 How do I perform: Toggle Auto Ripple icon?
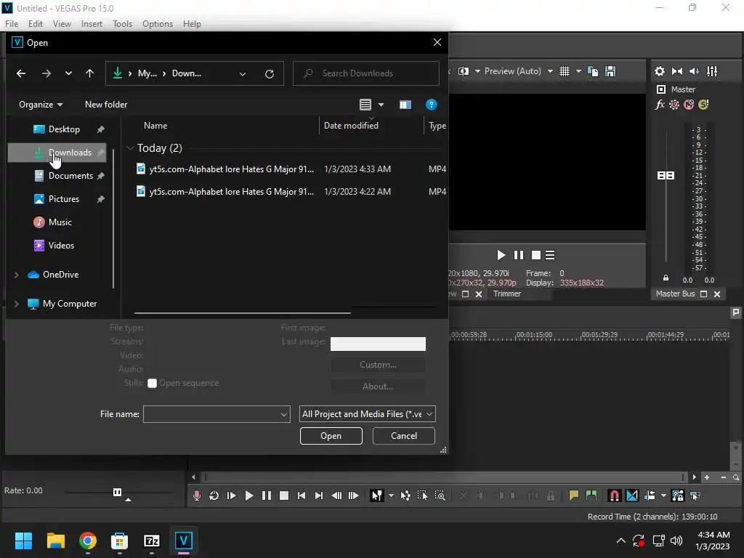(x=650, y=496)
